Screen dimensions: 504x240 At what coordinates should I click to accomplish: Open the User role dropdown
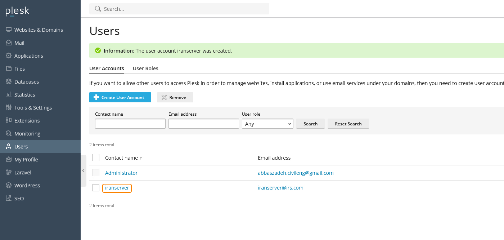coord(267,124)
